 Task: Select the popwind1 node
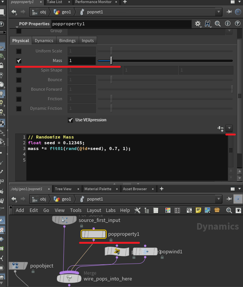coord(145,251)
